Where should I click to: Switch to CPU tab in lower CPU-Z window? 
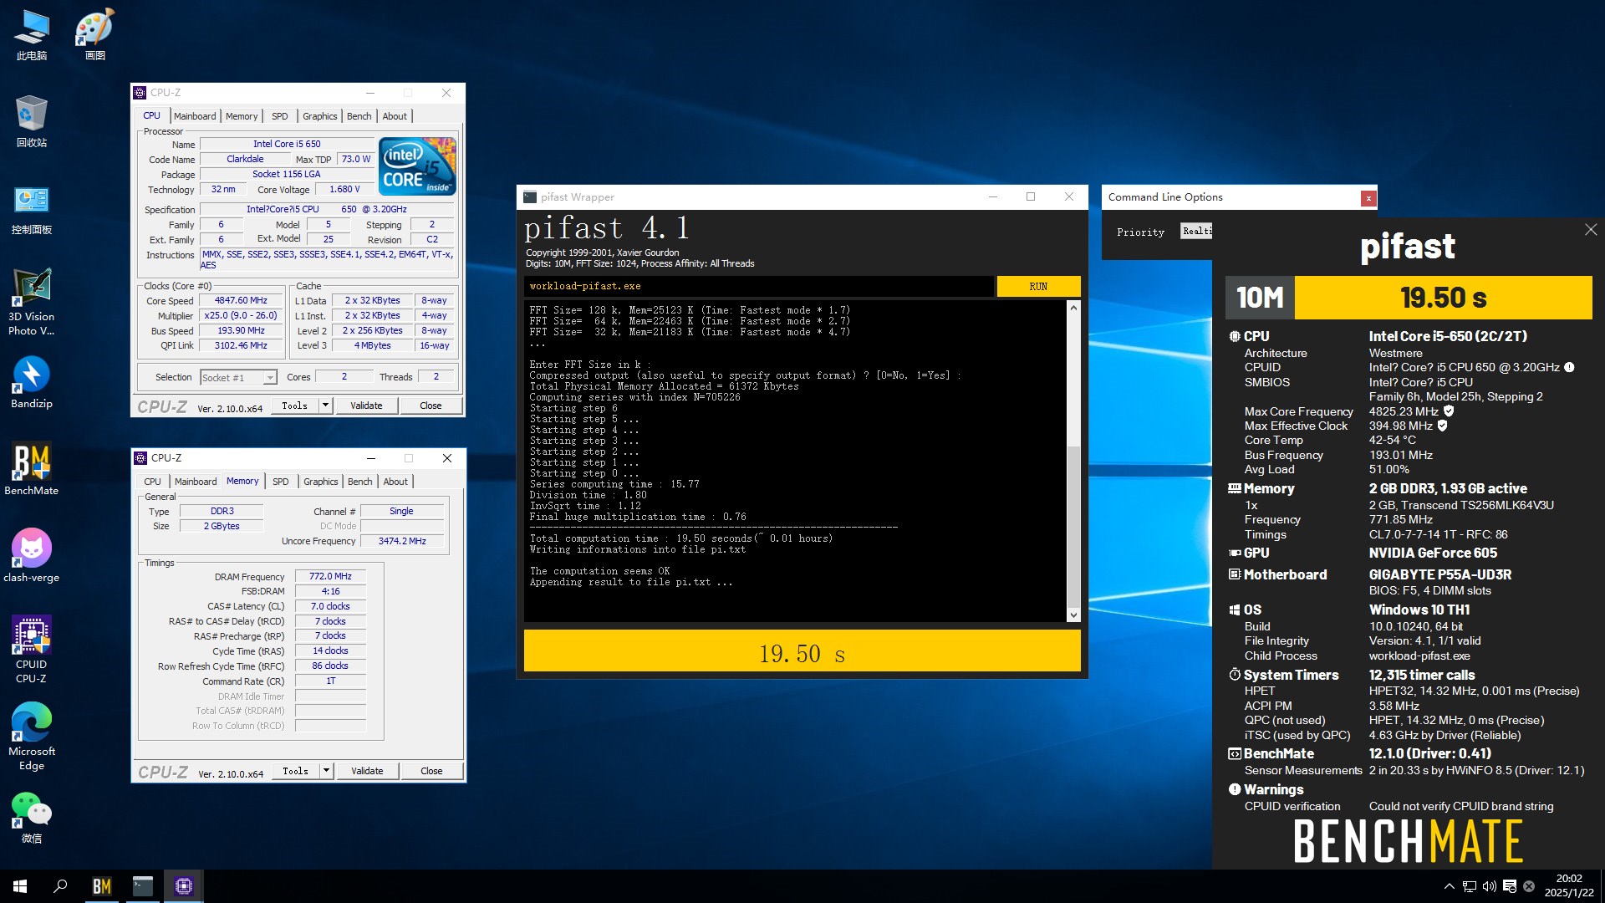(152, 482)
